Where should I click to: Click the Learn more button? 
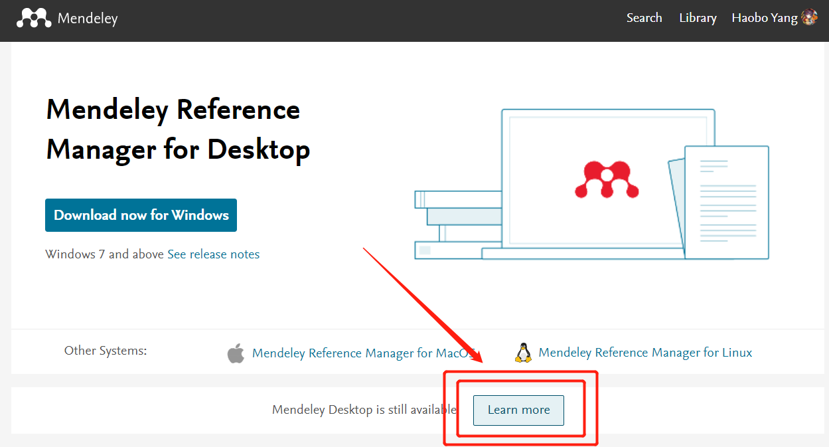[518, 410]
